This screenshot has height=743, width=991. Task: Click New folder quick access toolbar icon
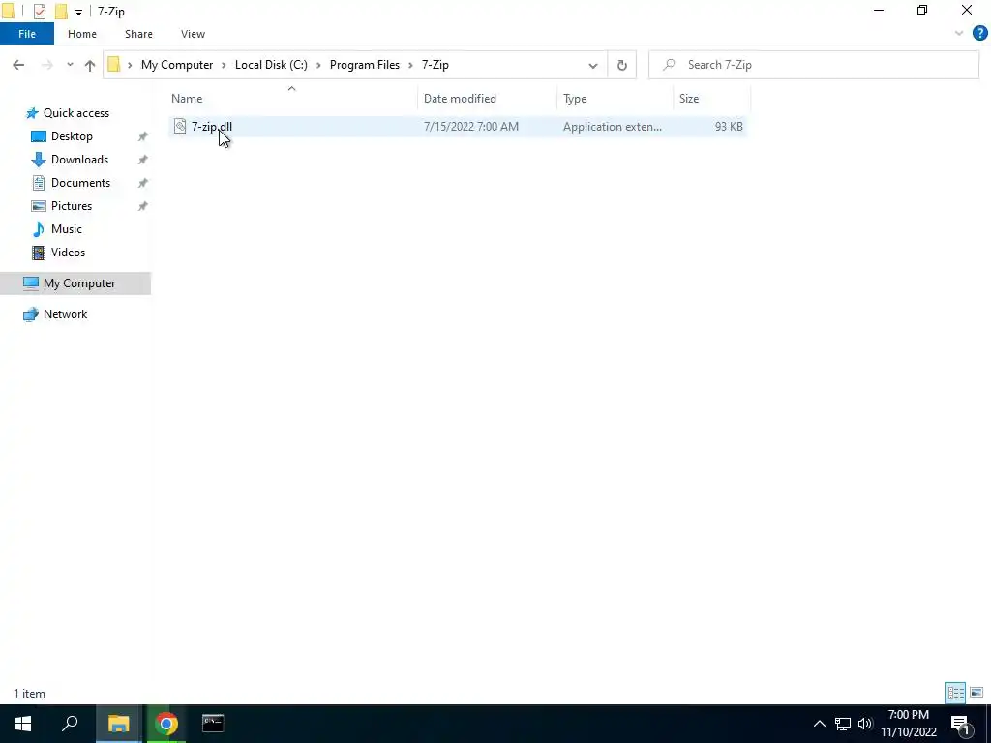[61, 12]
